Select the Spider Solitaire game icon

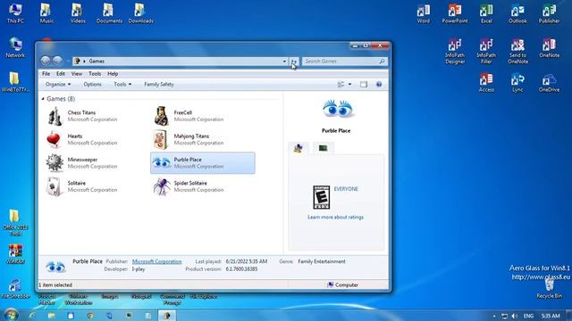click(162, 186)
